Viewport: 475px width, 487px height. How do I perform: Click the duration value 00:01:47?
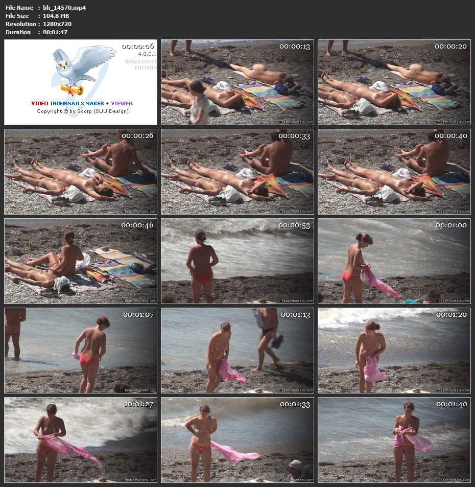tap(55, 32)
